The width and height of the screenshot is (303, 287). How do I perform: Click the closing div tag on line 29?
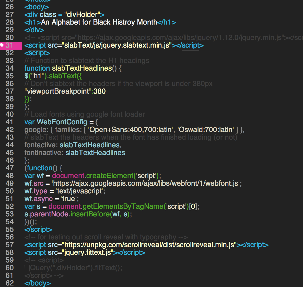[x=34, y=30]
